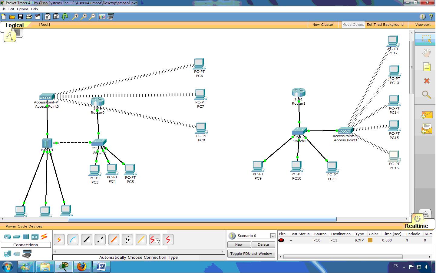Launch Firefox from the taskbar
The height and width of the screenshot is (273, 436).
coord(82,267)
